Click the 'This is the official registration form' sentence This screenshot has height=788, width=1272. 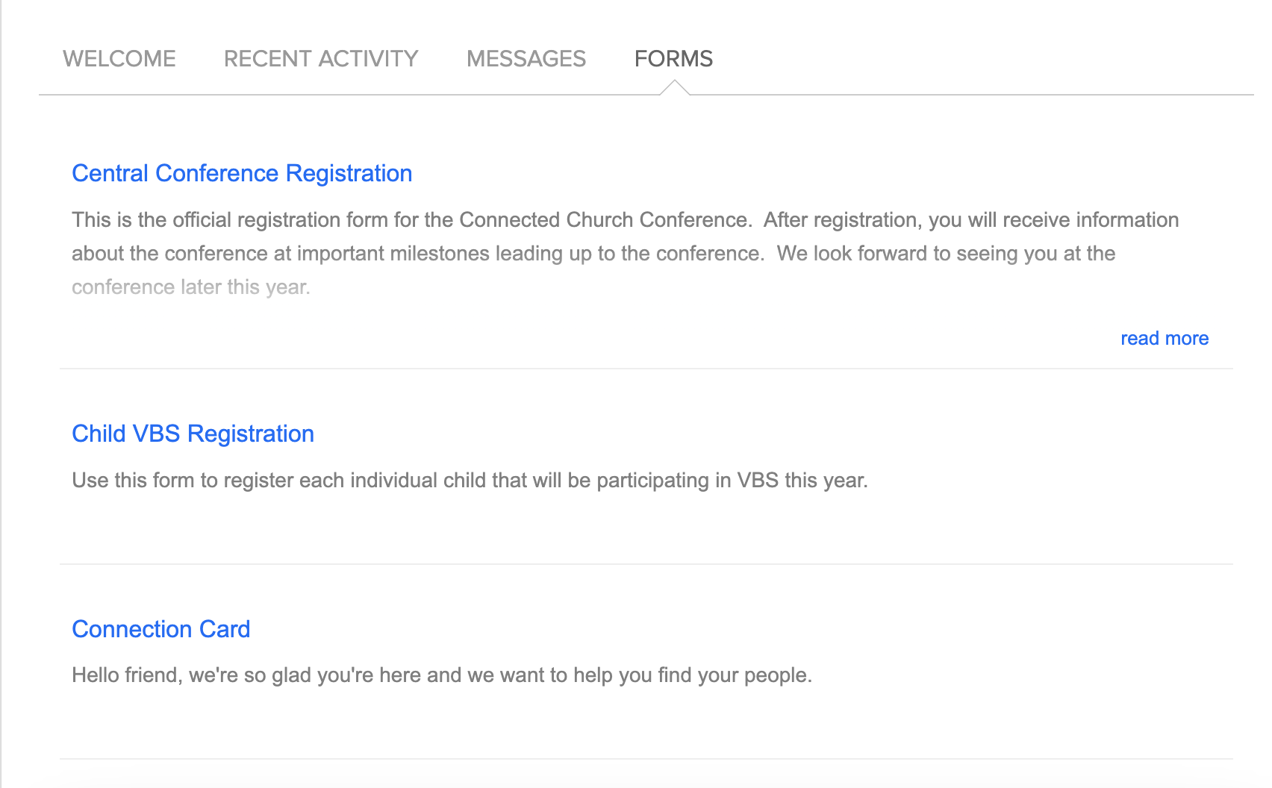pyautogui.click(x=411, y=220)
